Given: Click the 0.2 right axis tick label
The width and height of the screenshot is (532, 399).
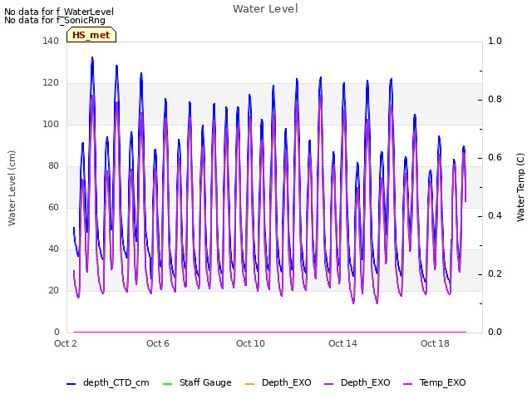Looking at the screenshot, I should 495,273.
